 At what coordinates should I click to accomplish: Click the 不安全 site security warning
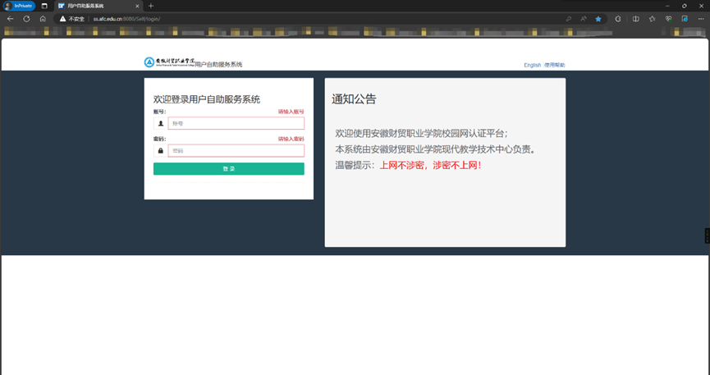72,19
